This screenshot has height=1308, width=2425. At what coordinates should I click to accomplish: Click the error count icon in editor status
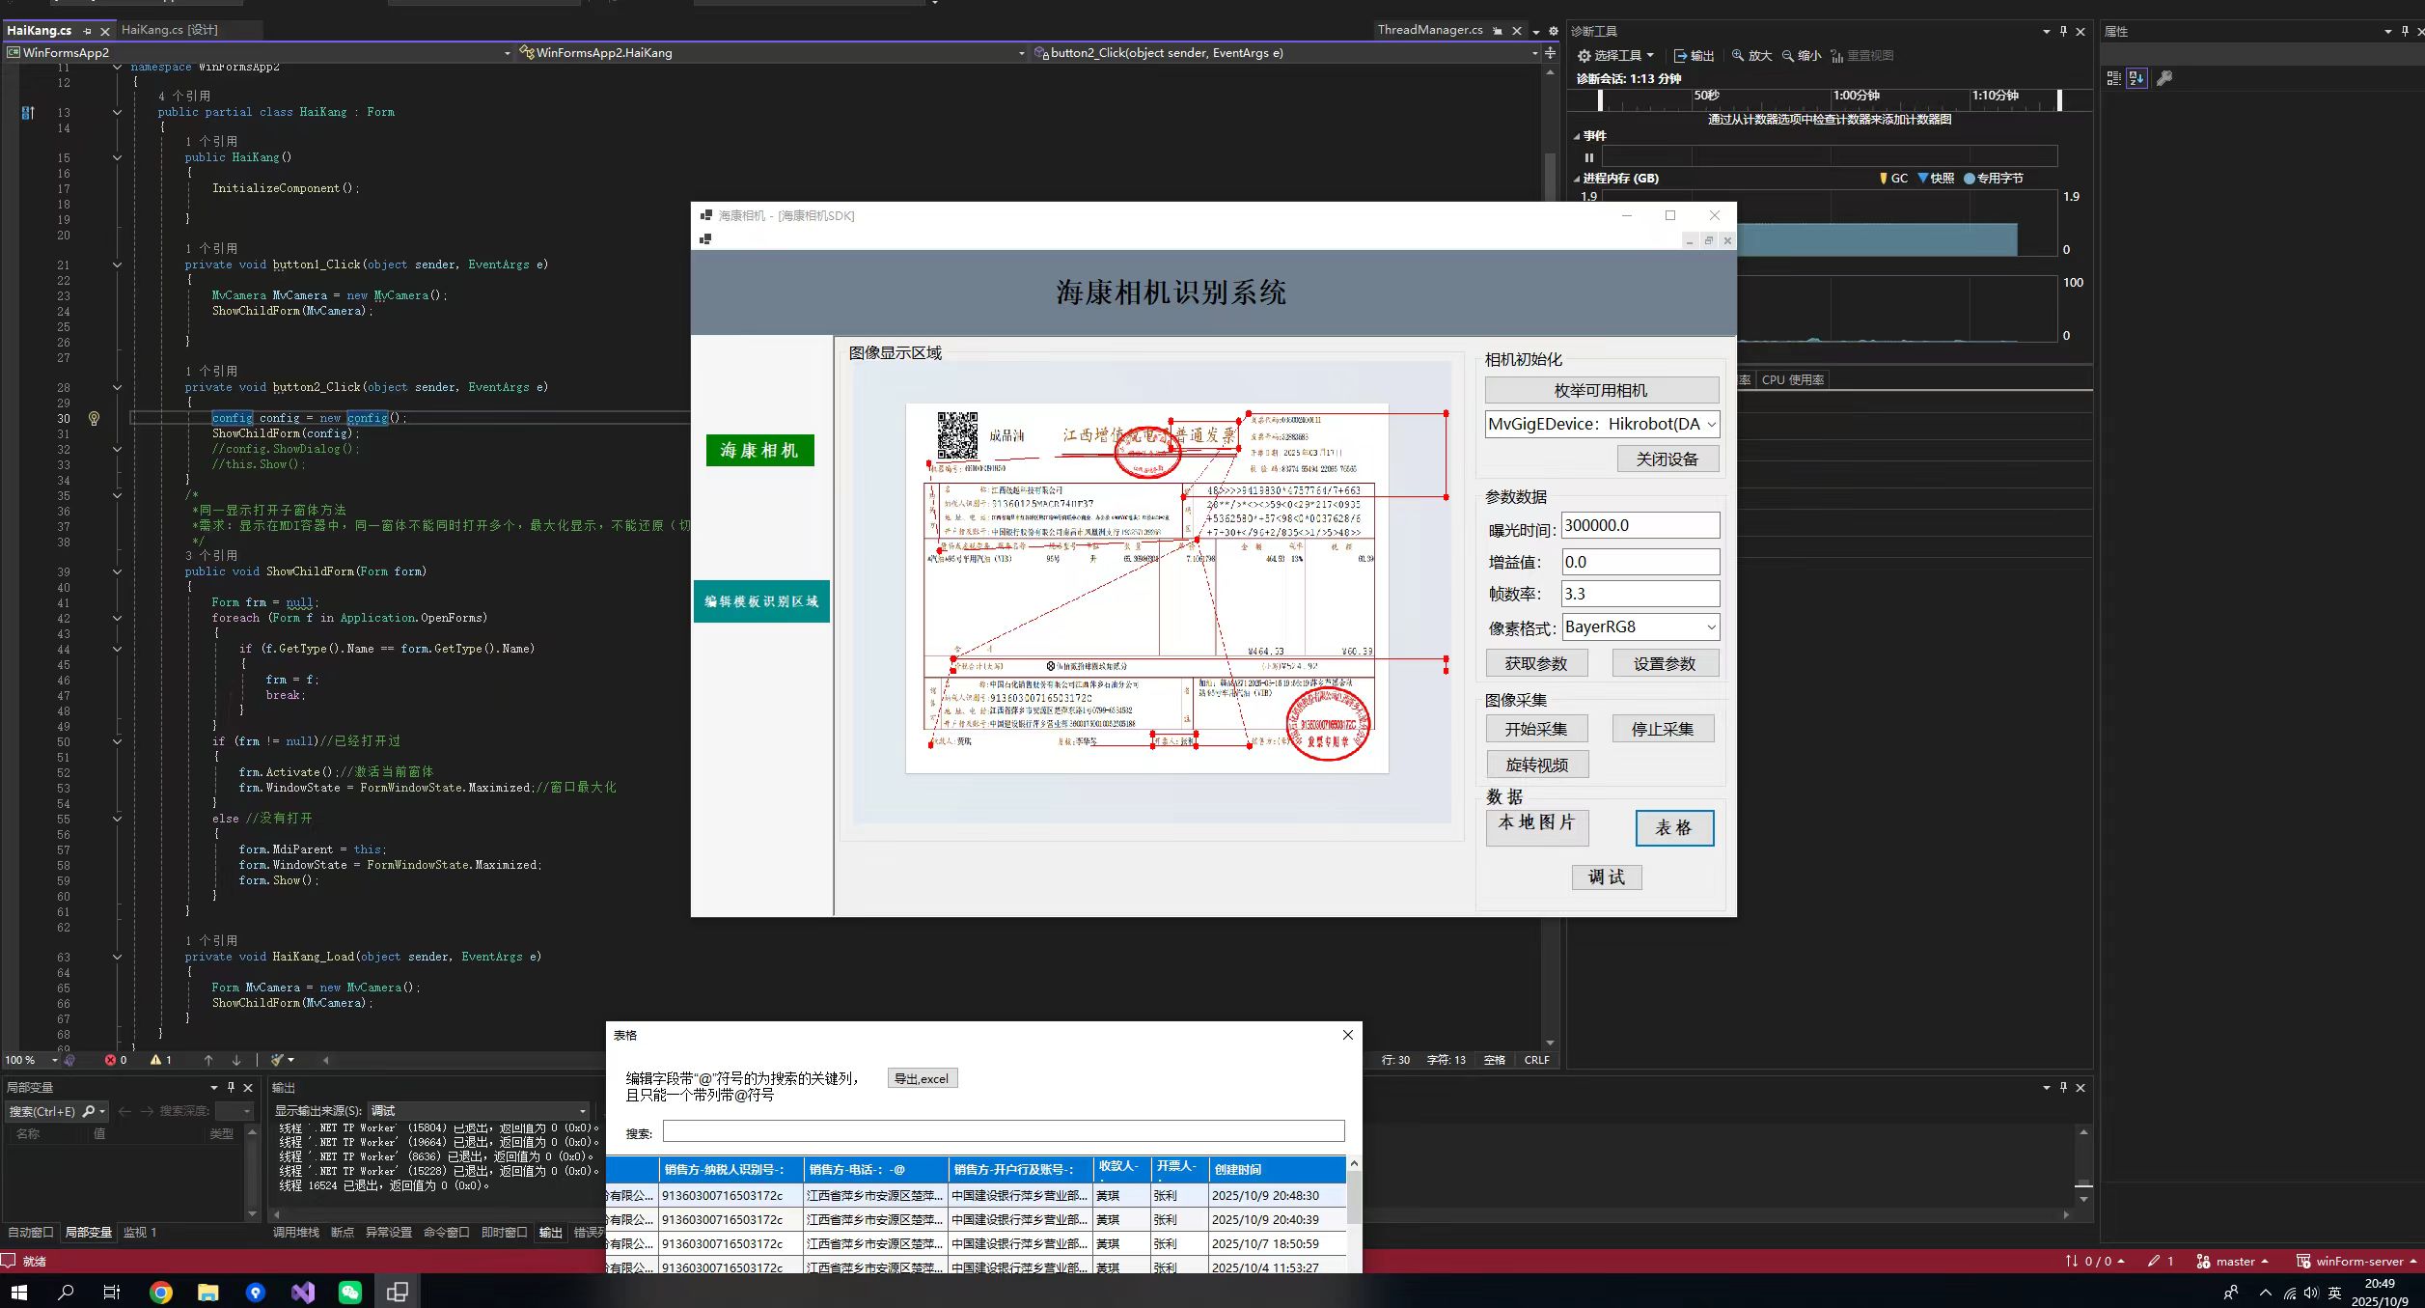(110, 1060)
